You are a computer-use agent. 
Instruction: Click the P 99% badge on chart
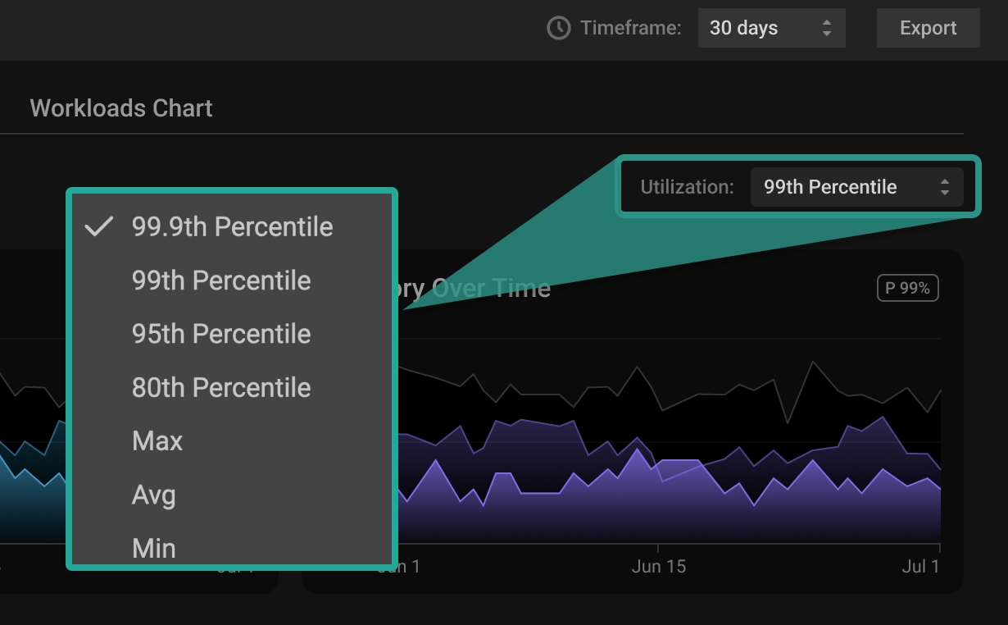(907, 289)
